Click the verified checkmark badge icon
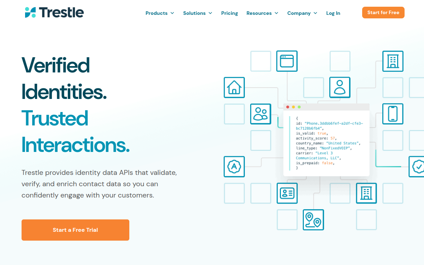Image resolution: width=424 pixels, height=265 pixels. coord(417,167)
